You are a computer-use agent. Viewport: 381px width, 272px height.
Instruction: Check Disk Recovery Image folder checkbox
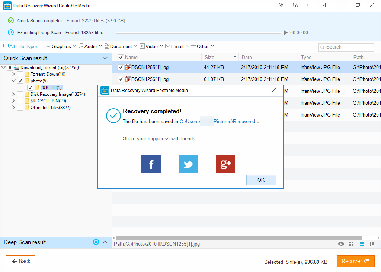20,94
